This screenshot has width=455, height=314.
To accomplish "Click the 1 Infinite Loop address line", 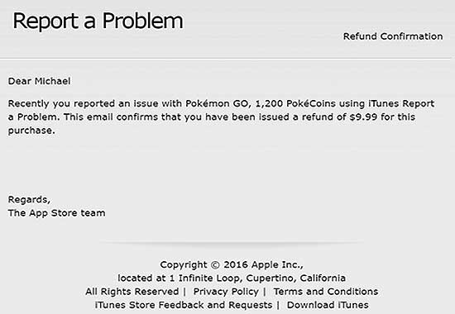I will tap(232, 278).
